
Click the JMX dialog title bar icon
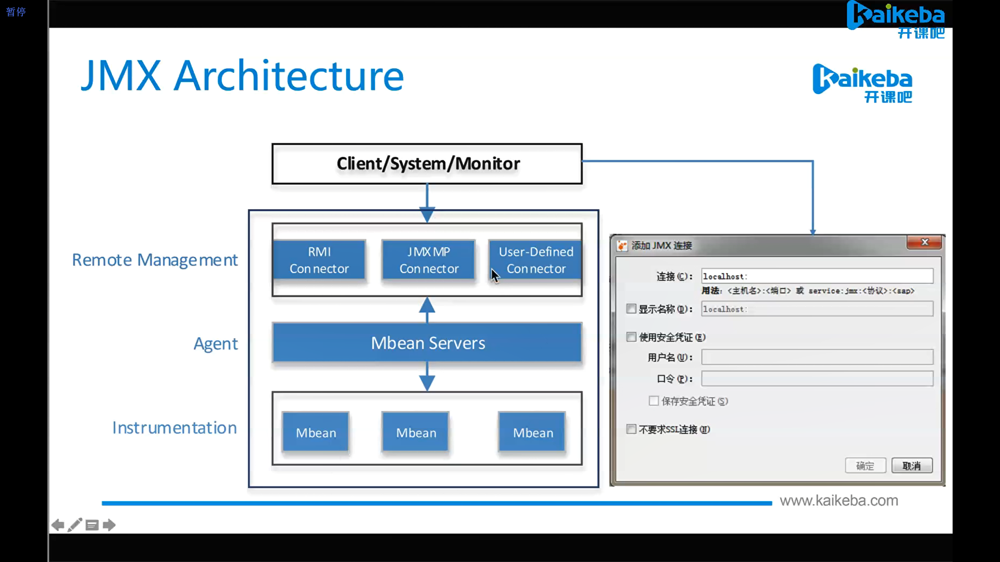[x=622, y=246]
